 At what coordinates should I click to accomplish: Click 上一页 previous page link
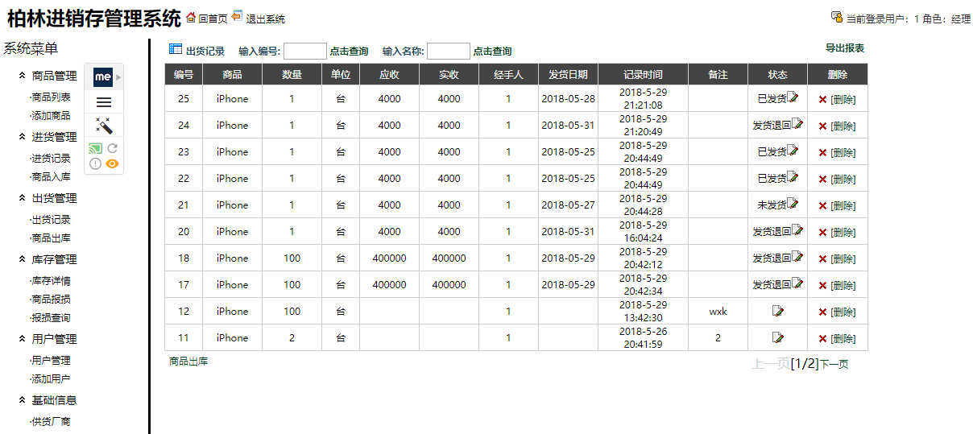point(771,364)
